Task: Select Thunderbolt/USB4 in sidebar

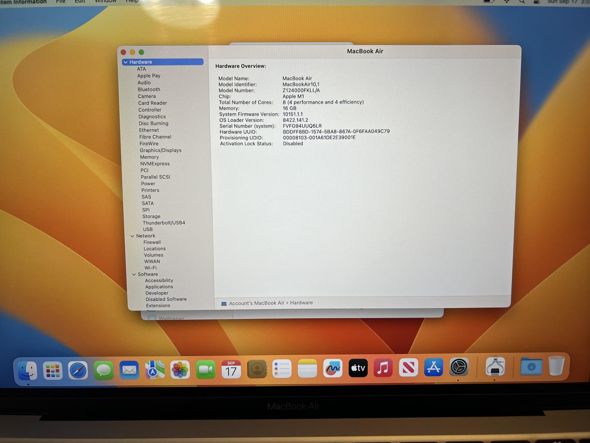Action: [164, 223]
